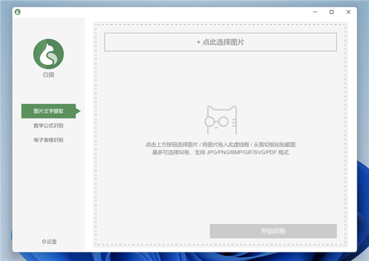Open settings via the gear icon

coord(44,241)
